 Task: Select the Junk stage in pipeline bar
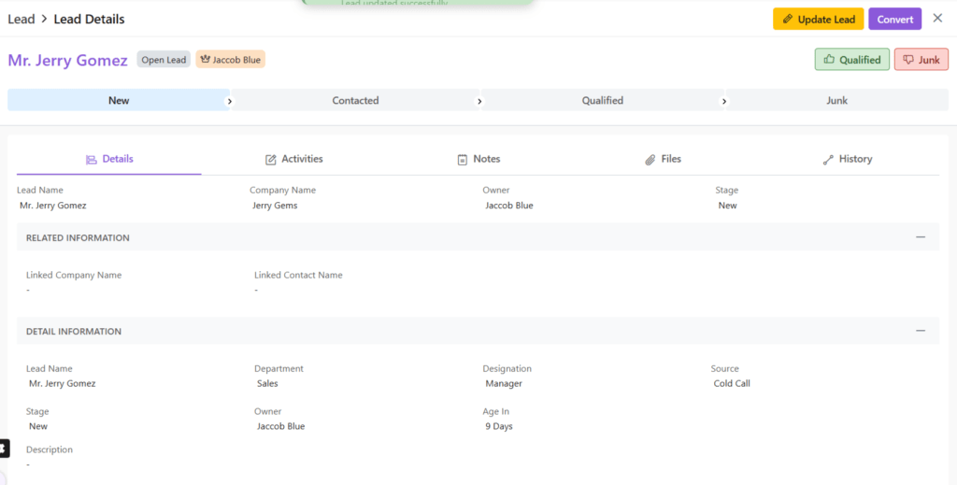click(x=836, y=100)
